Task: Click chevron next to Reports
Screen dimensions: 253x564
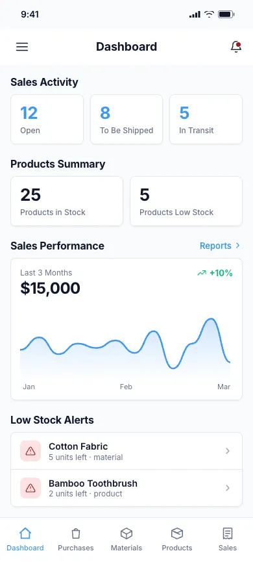Action: coord(237,246)
